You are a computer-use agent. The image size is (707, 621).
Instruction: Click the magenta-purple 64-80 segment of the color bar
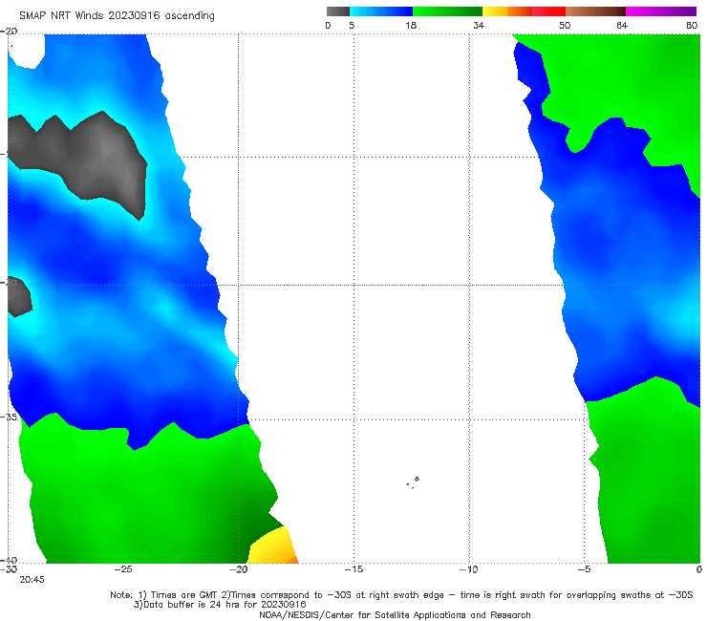tap(661, 11)
